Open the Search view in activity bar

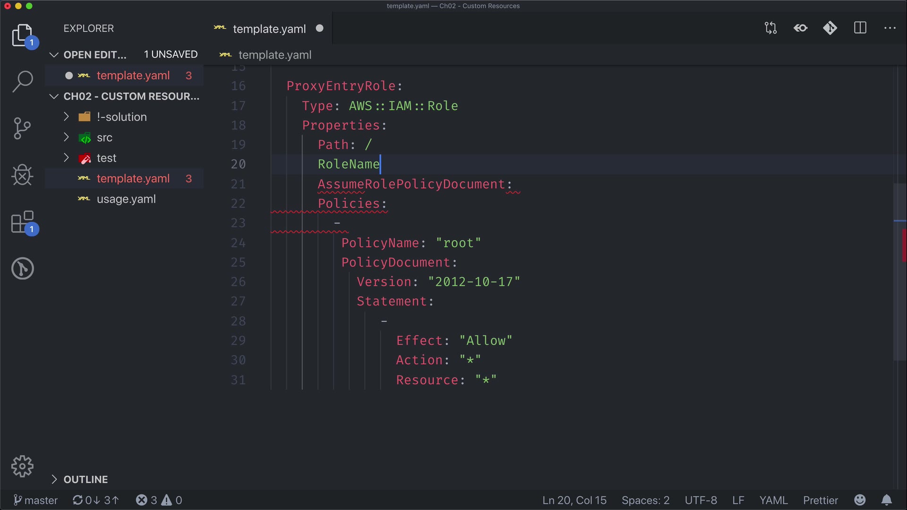[x=22, y=81]
